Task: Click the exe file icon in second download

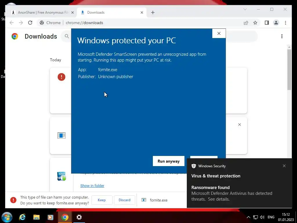Action: [61, 135]
